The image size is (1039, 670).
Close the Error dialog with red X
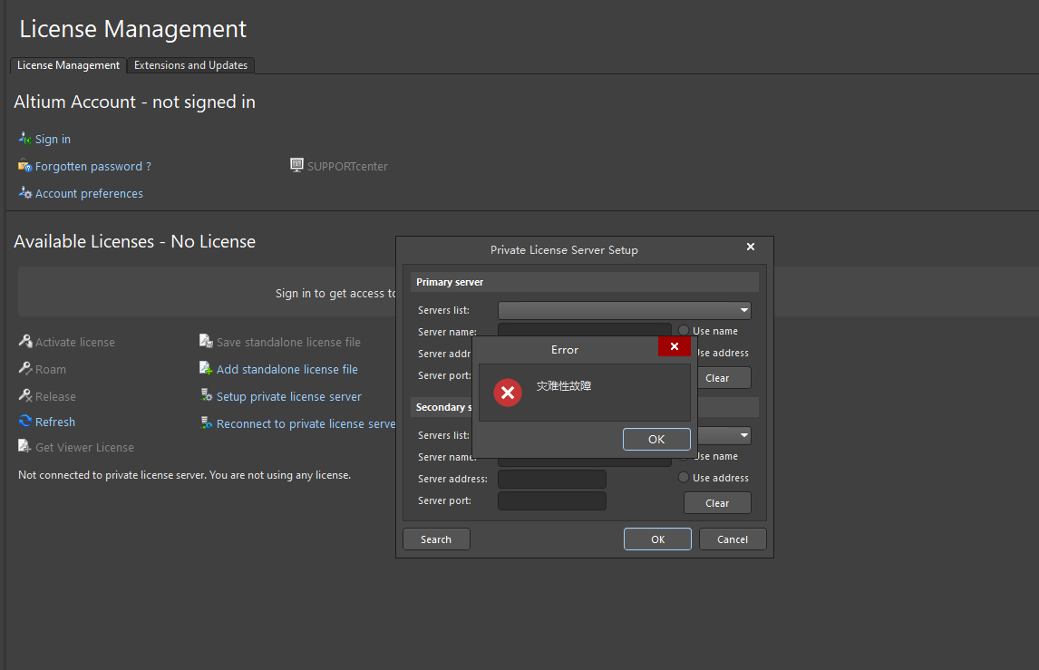tap(674, 347)
